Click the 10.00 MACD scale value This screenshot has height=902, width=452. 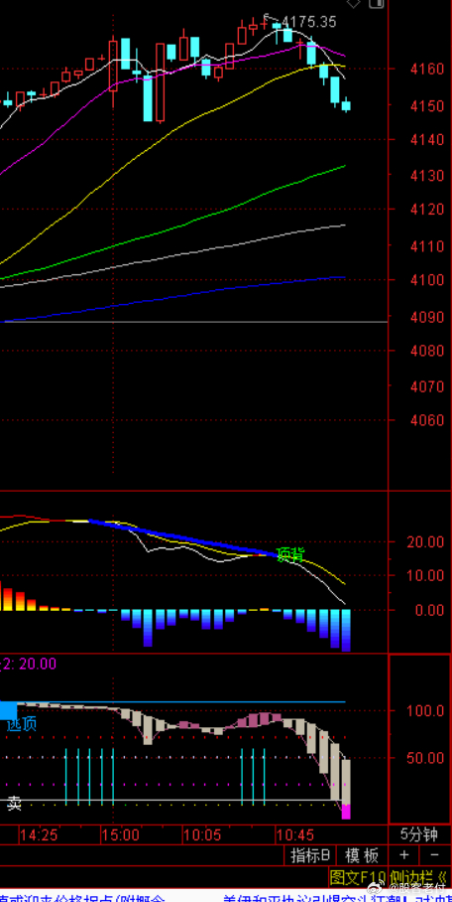click(x=425, y=576)
